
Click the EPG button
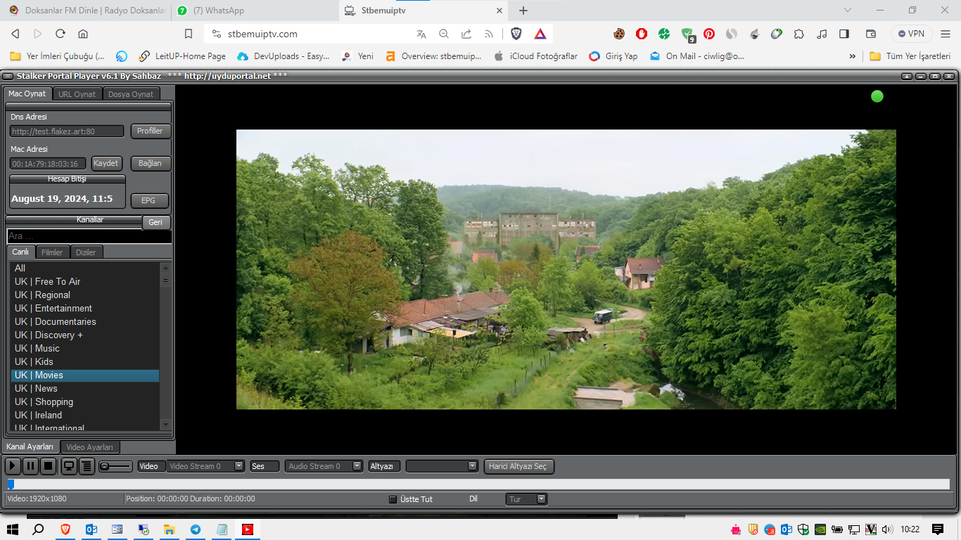(148, 200)
